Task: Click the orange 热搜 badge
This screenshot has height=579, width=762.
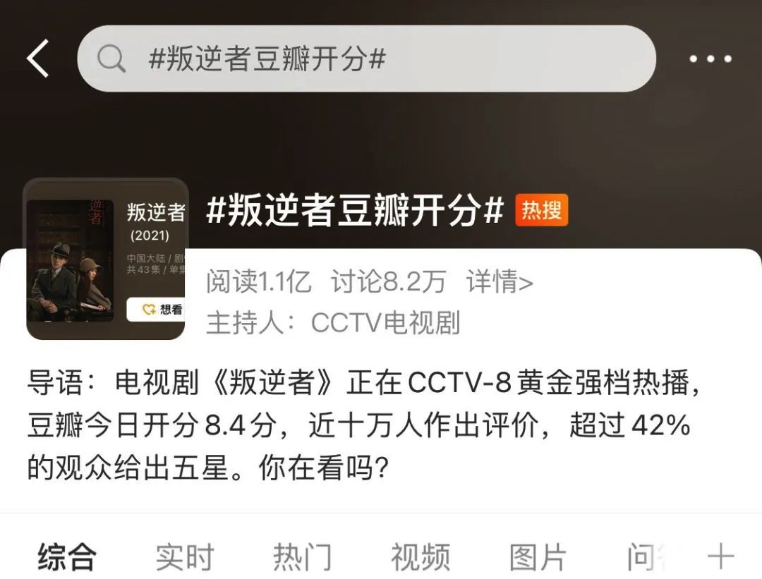Action: [541, 210]
